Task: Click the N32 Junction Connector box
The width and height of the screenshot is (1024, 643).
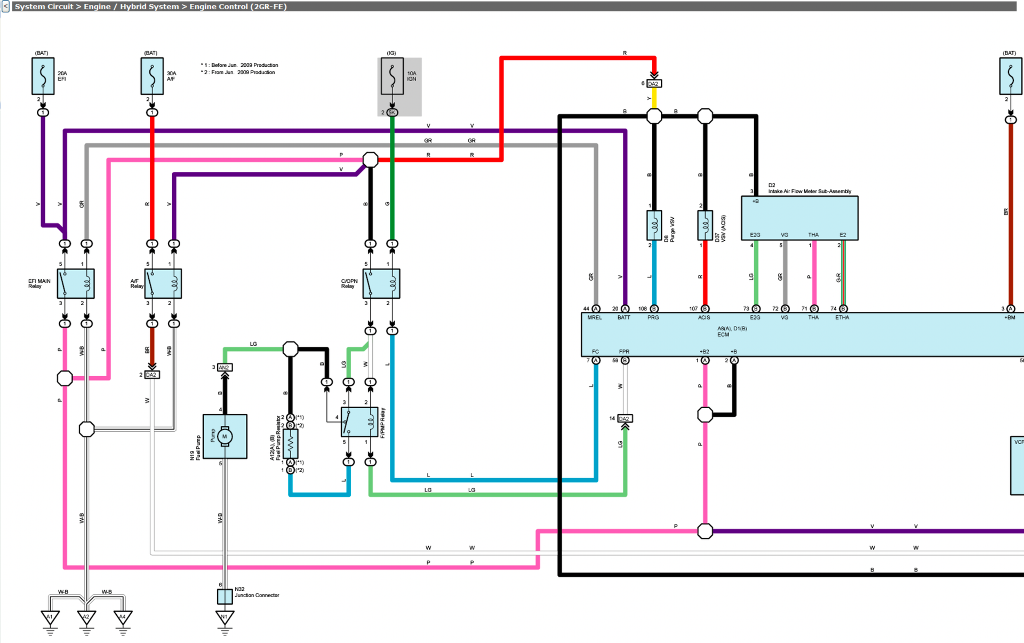Action: 225,596
